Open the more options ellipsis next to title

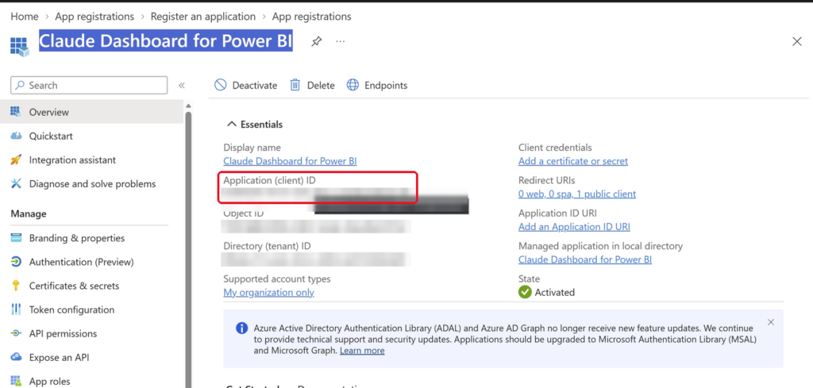point(340,41)
